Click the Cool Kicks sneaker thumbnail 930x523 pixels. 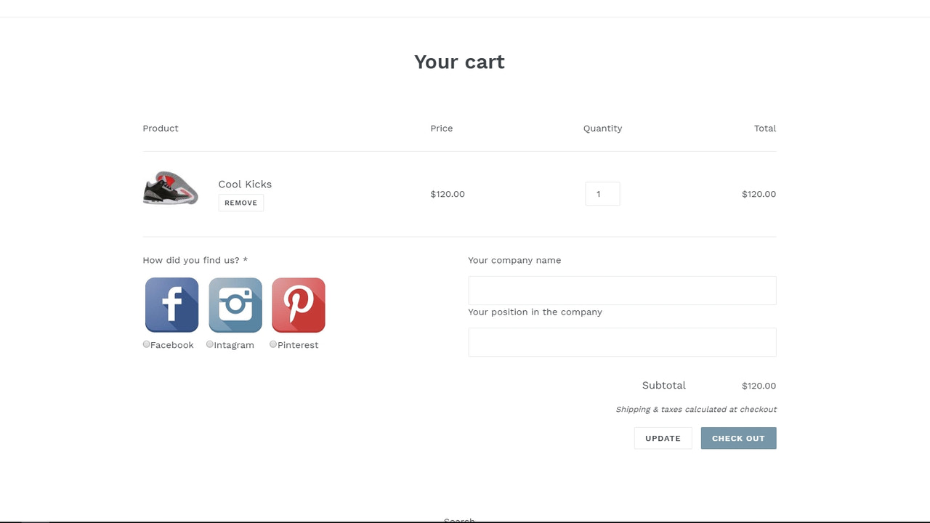click(170, 188)
